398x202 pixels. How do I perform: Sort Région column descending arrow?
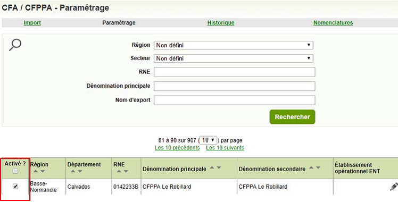point(43,171)
